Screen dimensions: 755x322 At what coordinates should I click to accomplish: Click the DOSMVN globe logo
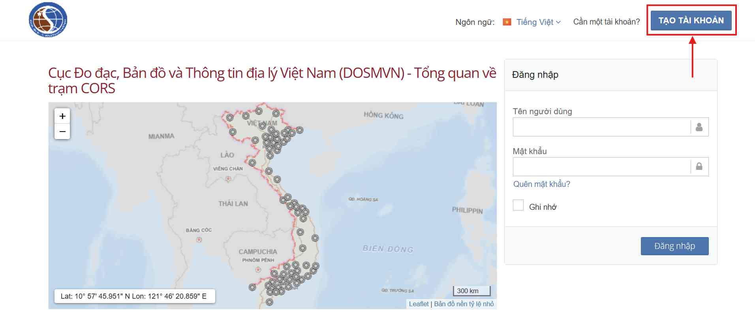click(48, 20)
